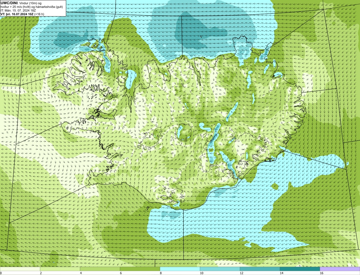Click the pale cream 0–2 legend color segment
Viewport: 360px width, 275px height.
click(x=20, y=269)
